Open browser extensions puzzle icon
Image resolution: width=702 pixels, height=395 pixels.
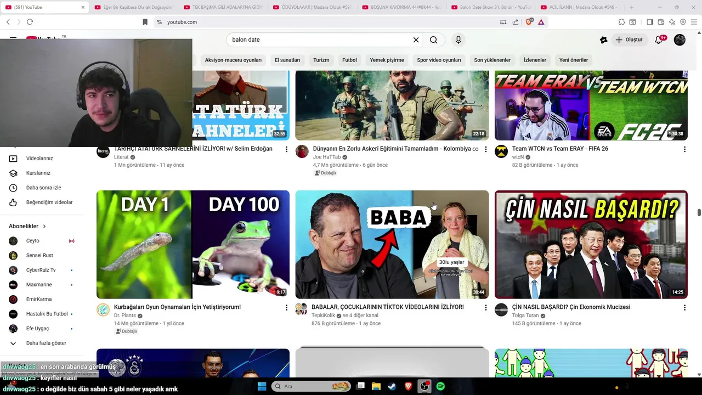tap(621, 22)
